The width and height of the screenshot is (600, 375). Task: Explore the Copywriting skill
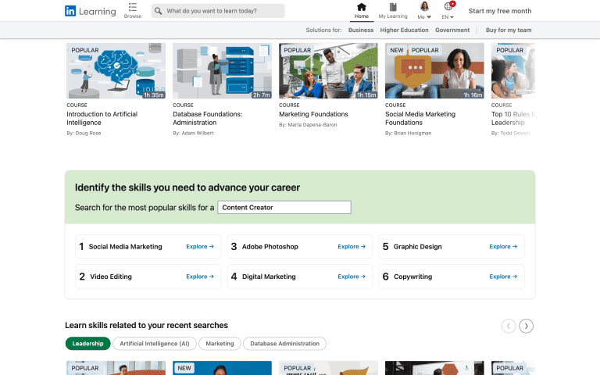[503, 277]
